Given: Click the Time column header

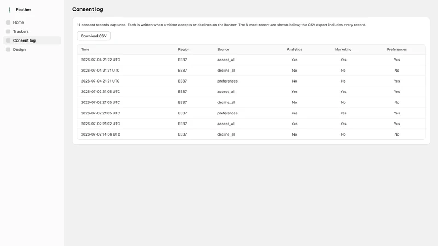Looking at the screenshot, I should point(85,49).
